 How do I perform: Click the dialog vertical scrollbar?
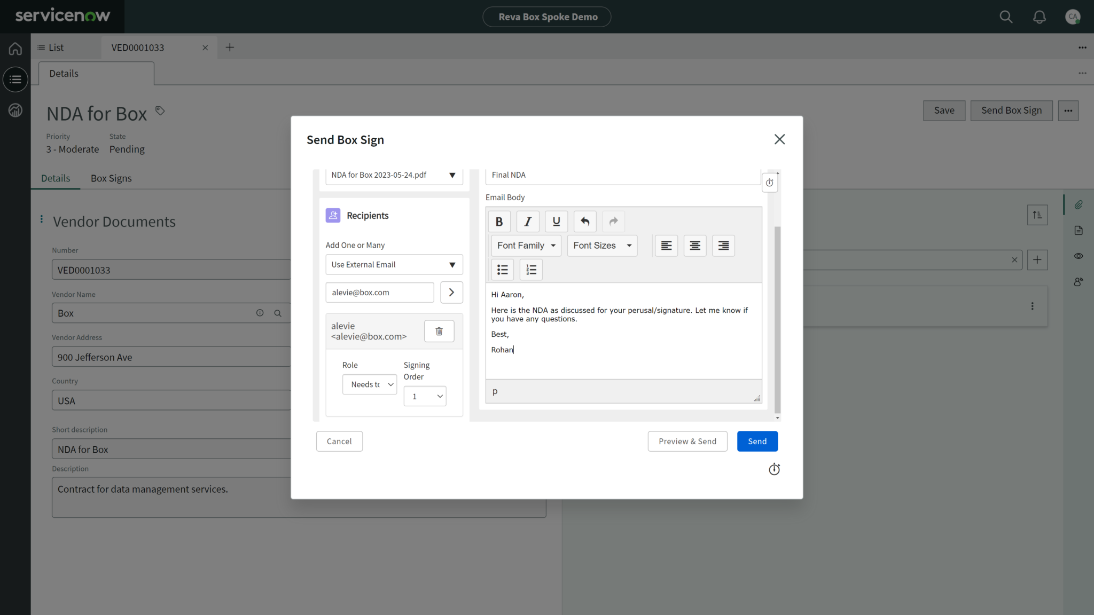[x=777, y=319]
